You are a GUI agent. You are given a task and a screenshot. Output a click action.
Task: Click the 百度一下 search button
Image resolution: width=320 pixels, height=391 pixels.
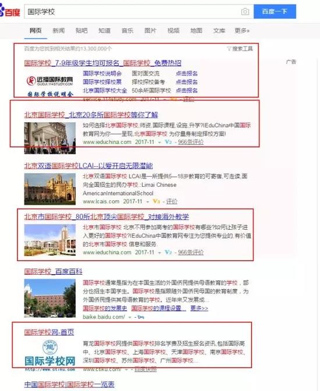point(275,12)
